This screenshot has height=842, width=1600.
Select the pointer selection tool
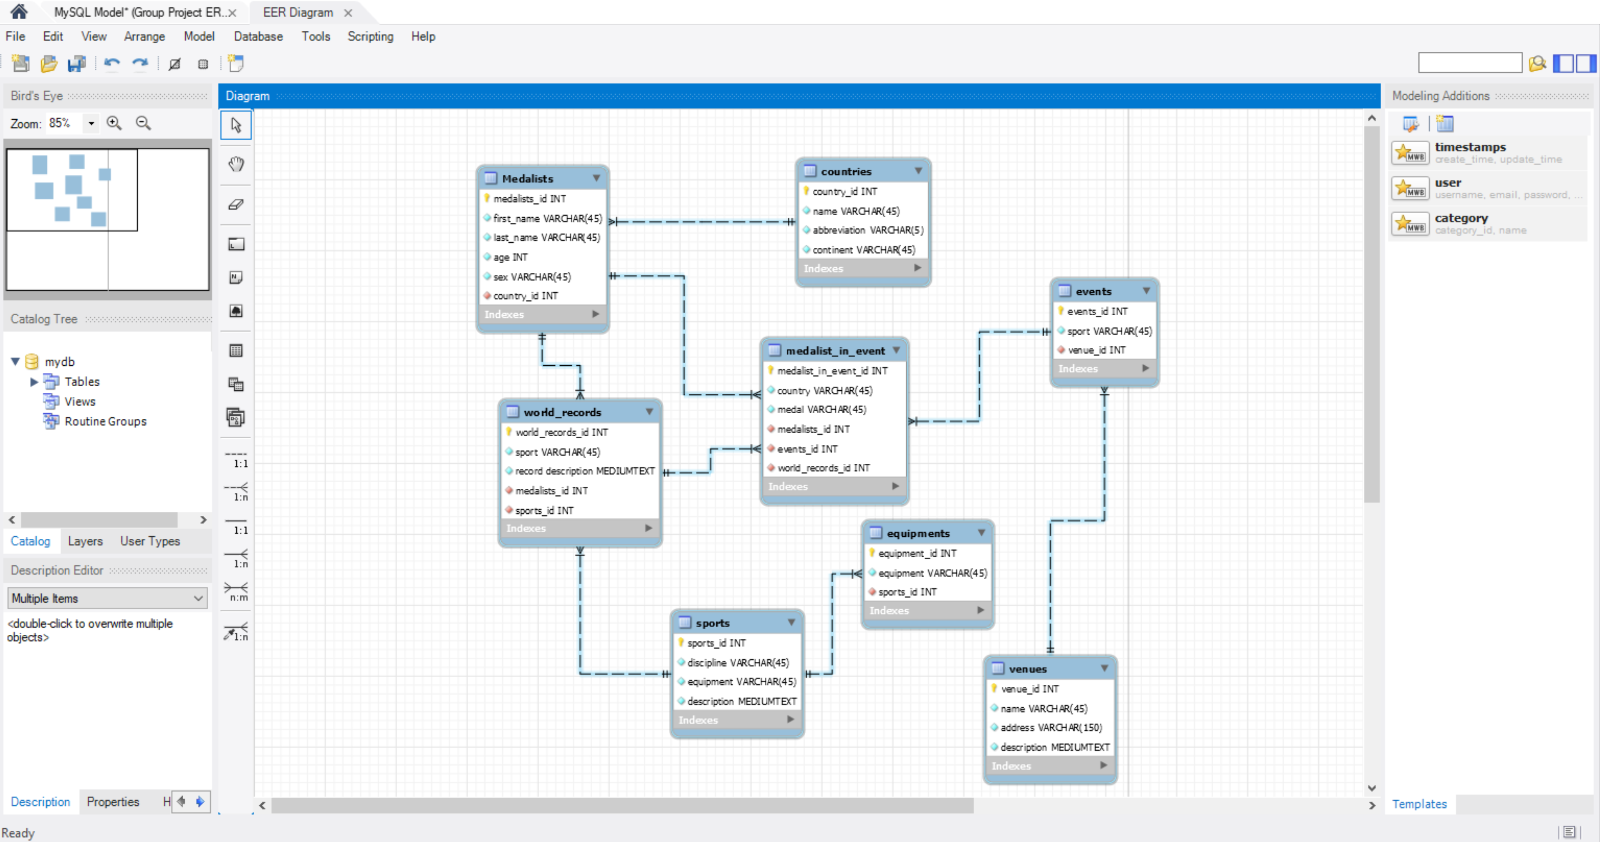[x=236, y=125]
